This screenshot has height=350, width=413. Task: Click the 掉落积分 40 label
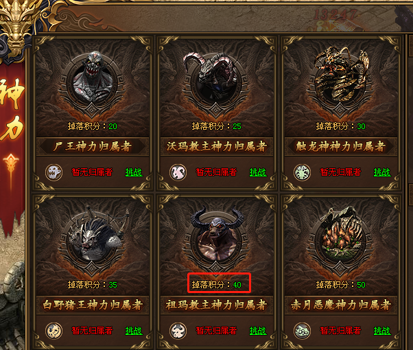pos(217,285)
